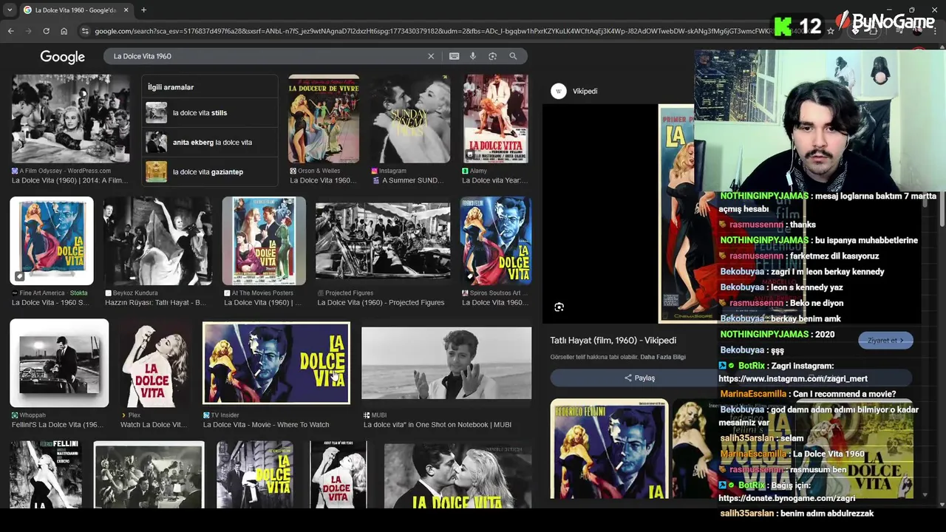
Task: Reload the Google search page
Action: [x=46, y=31]
